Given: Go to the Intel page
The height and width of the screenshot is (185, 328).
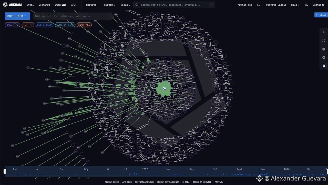Looking at the screenshot, I should pos(30,5).
